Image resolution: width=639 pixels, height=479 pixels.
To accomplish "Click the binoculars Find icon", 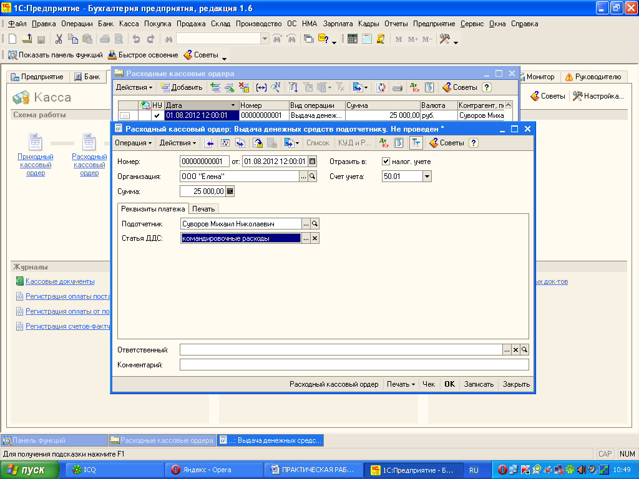I will point(168,39).
